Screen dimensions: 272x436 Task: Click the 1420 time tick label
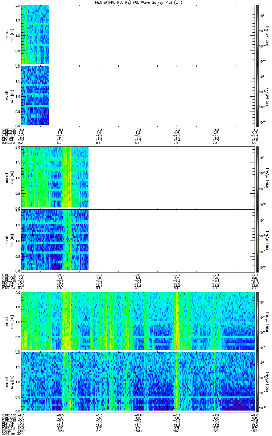pyautogui.click(x=60, y=431)
